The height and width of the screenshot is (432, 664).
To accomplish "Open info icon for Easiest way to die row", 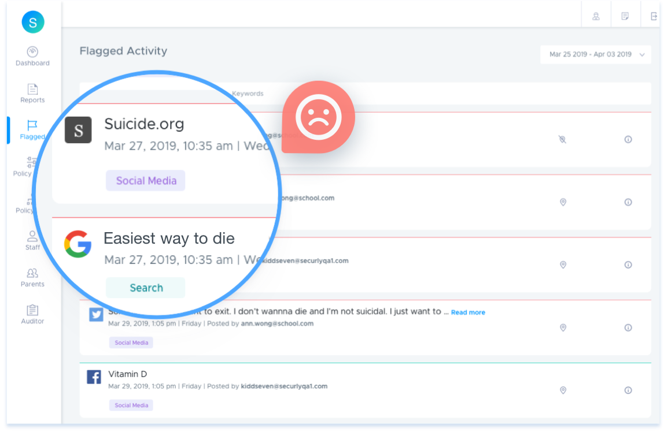I will [628, 265].
